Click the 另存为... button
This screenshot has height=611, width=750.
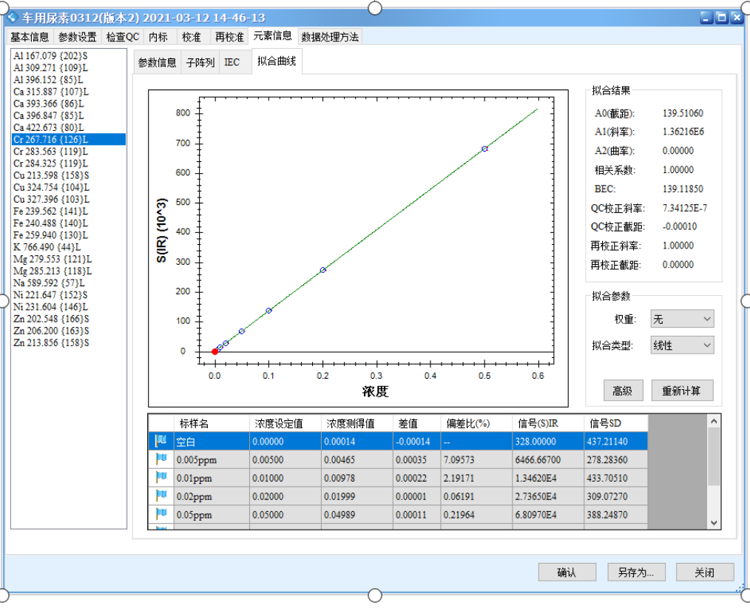(x=635, y=572)
